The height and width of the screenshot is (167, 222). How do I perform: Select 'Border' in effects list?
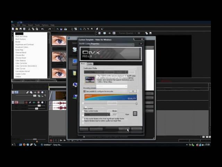coord(18,42)
